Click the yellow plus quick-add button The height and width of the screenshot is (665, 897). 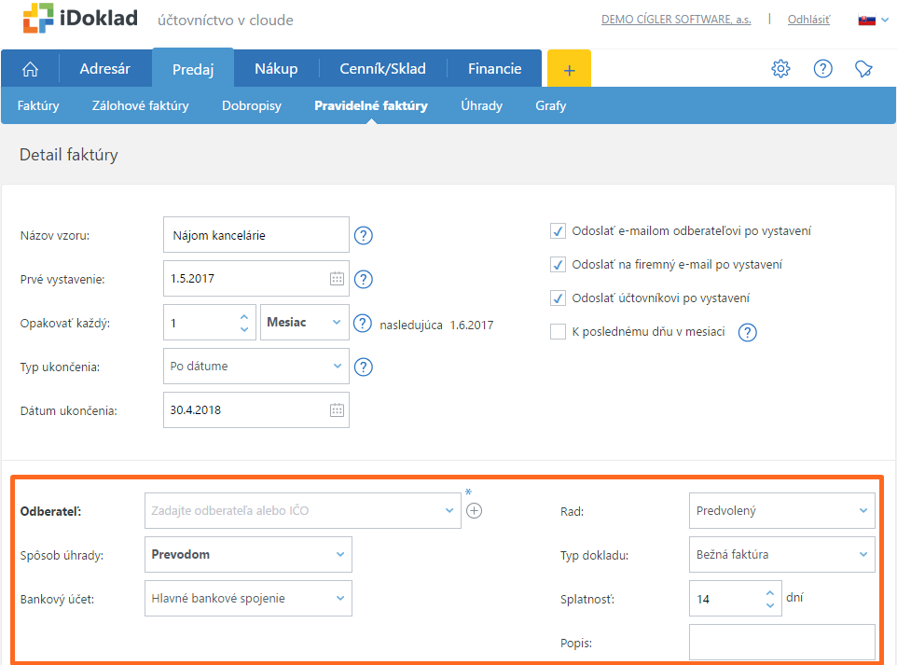[569, 69]
